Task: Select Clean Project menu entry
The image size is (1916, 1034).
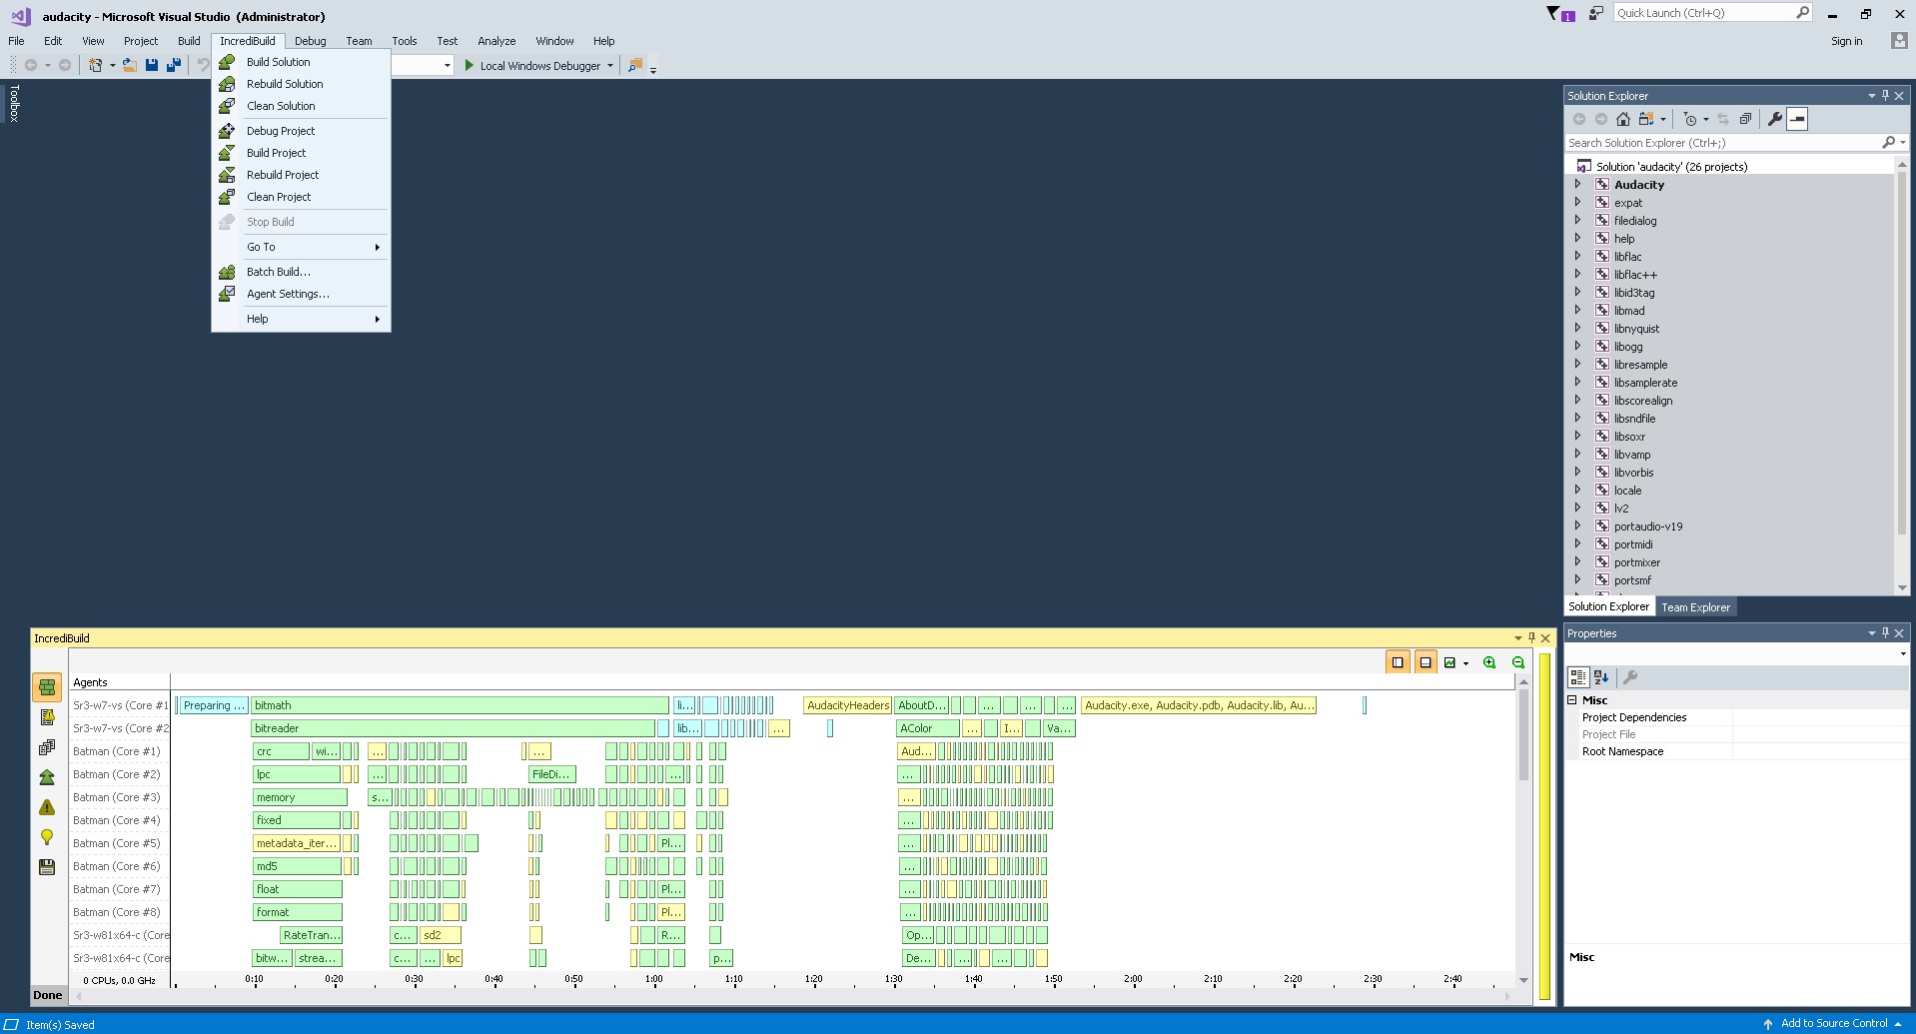Action: (x=301, y=197)
